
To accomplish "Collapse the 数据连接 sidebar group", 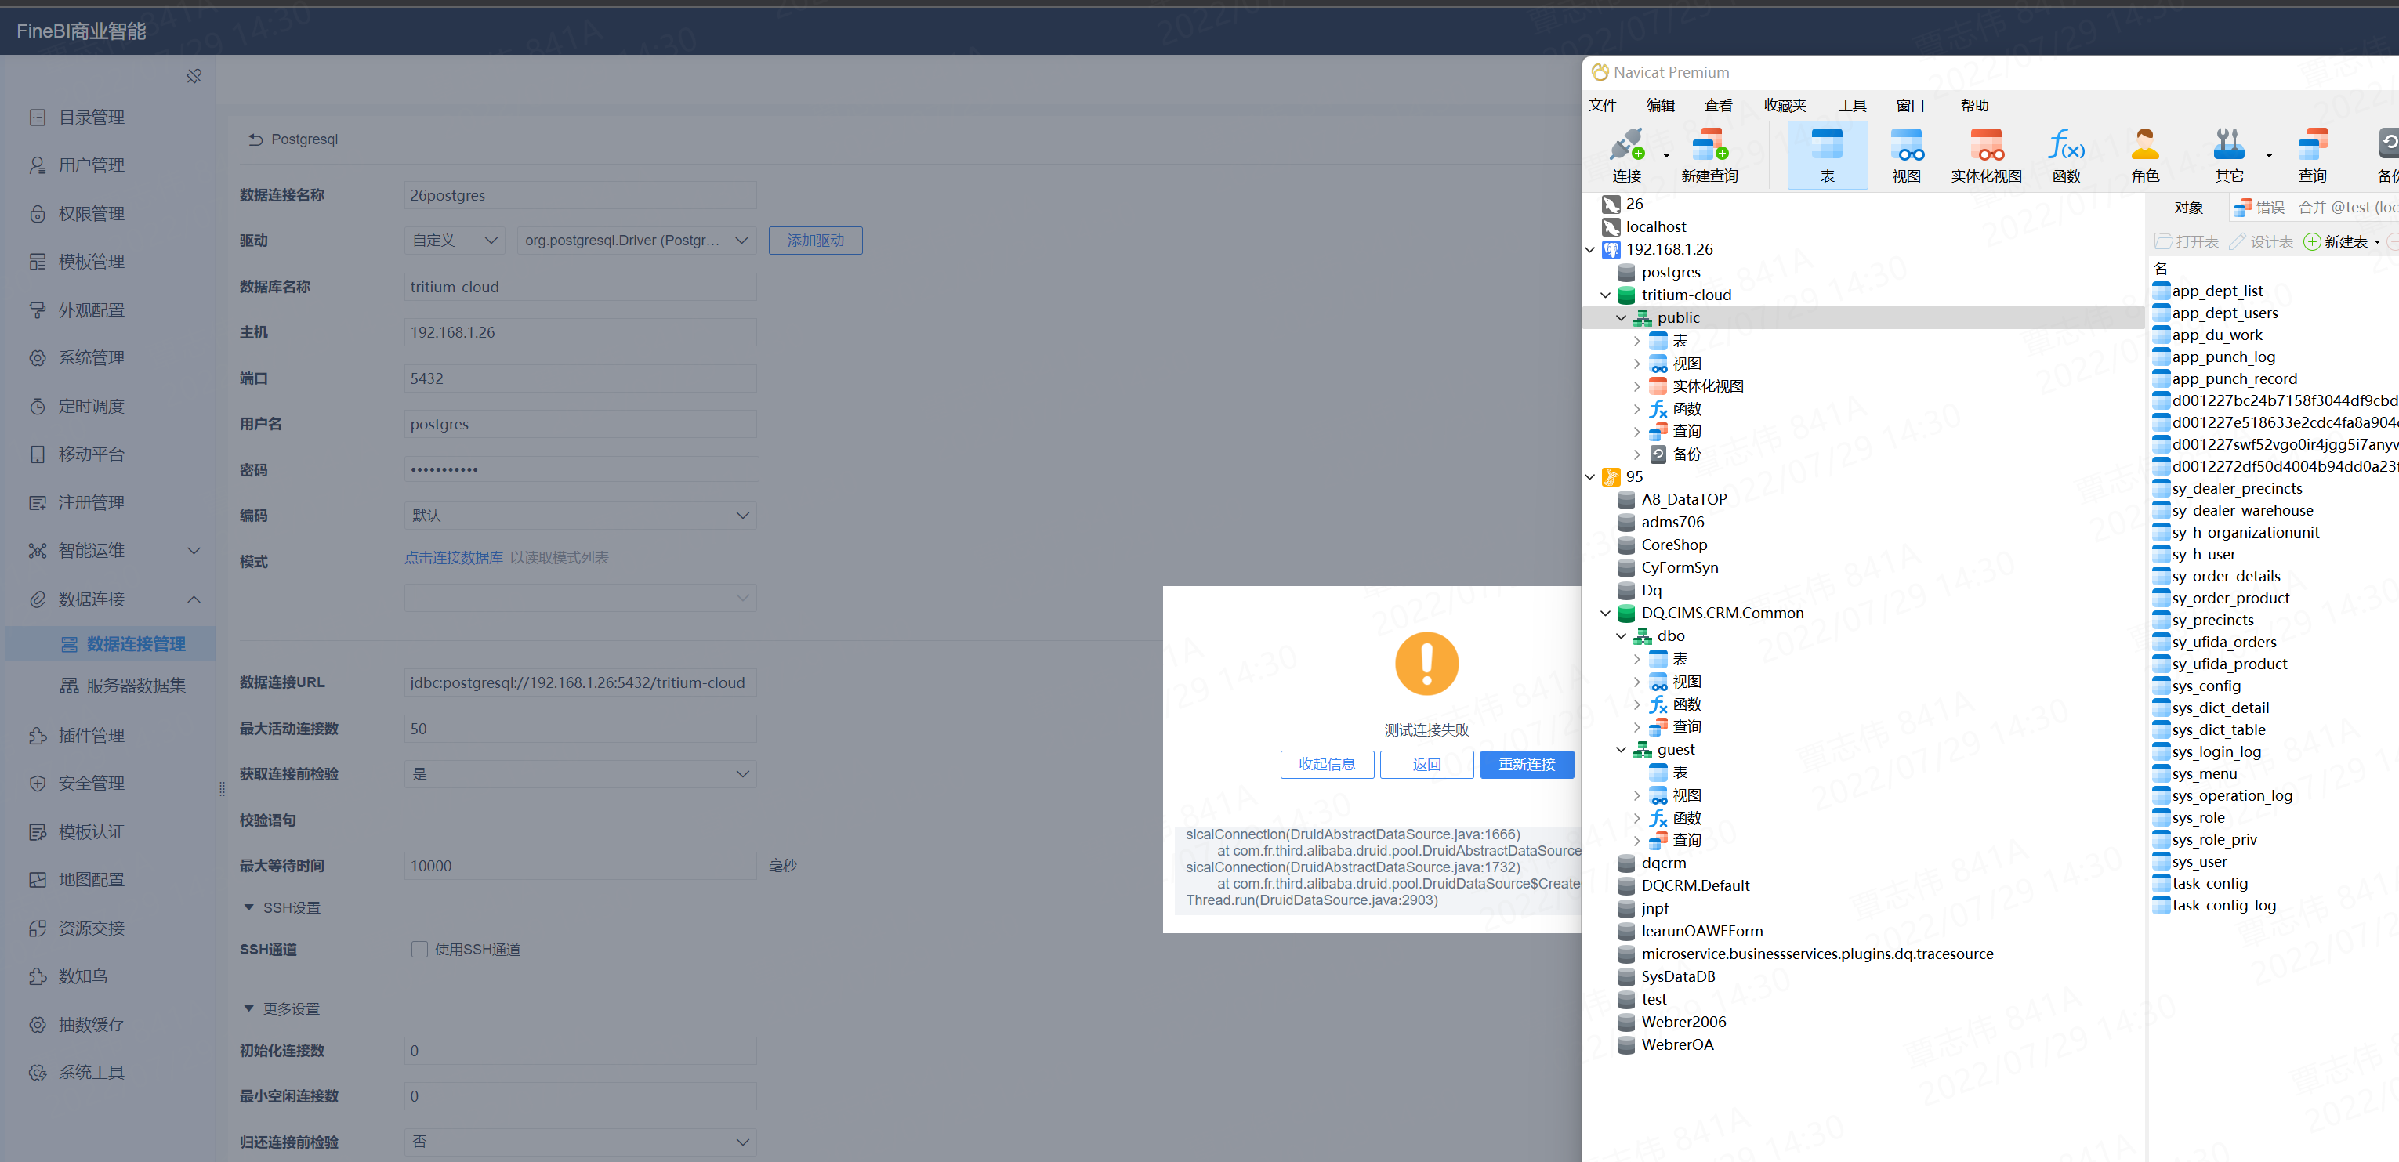I will pyautogui.click(x=194, y=599).
